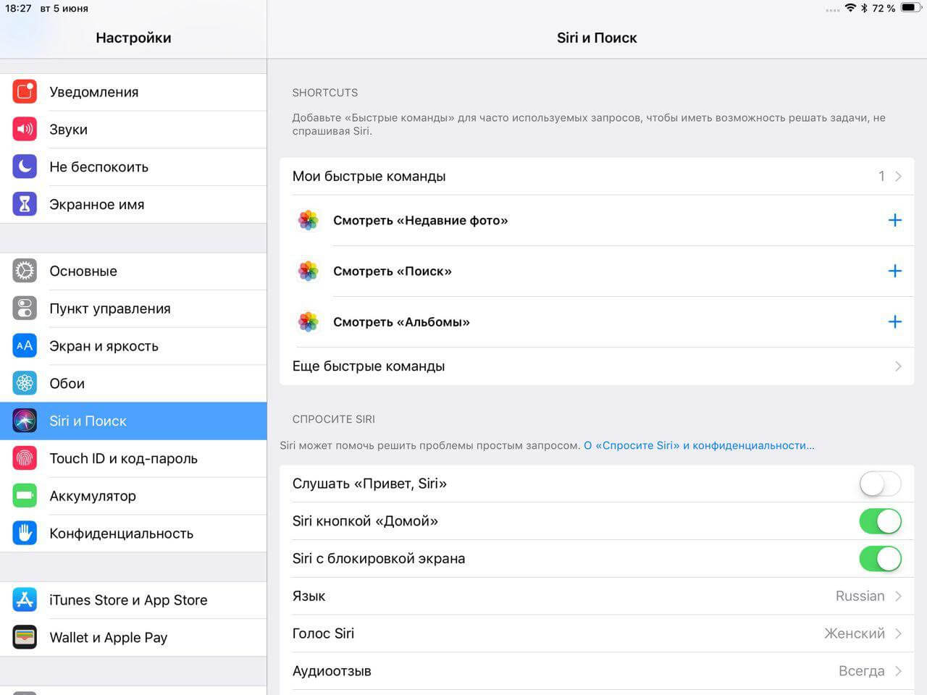The height and width of the screenshot is (695, 927).
Task: Tap the Wallet и Apple Pay icon
Action: [x=25, y=637]
